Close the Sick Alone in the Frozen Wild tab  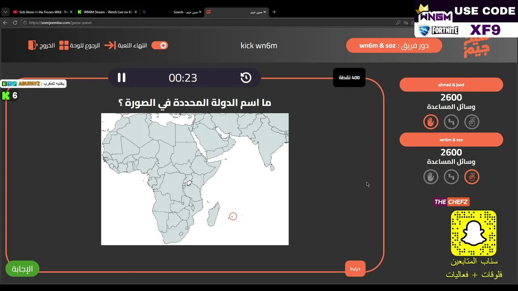coord(71,12)
